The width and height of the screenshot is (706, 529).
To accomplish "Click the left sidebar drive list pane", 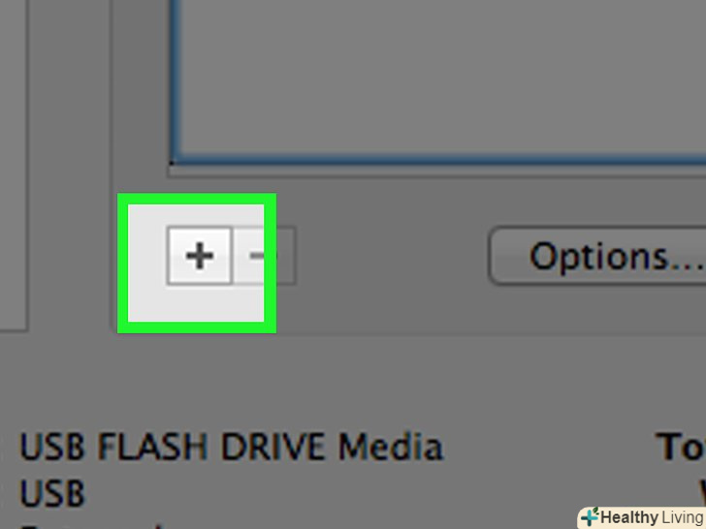I will [14, 166].
